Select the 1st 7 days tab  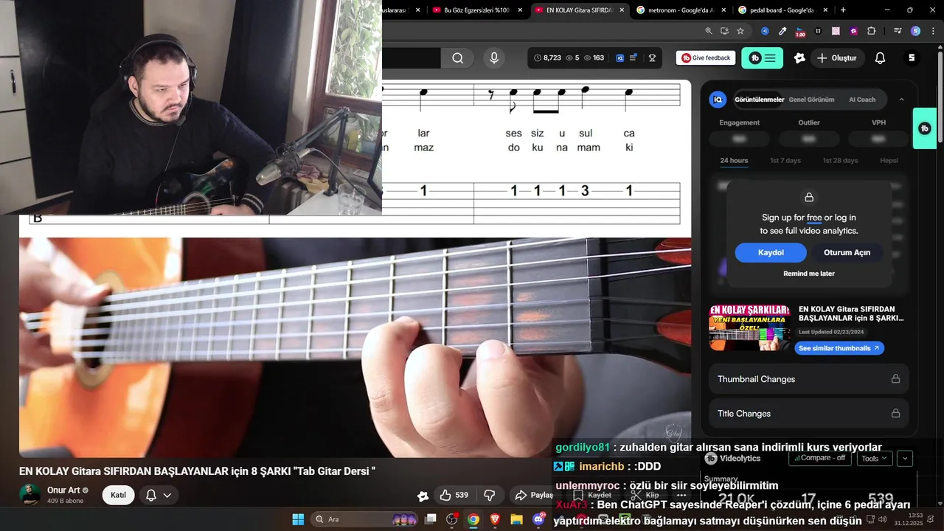click(785, 161)
